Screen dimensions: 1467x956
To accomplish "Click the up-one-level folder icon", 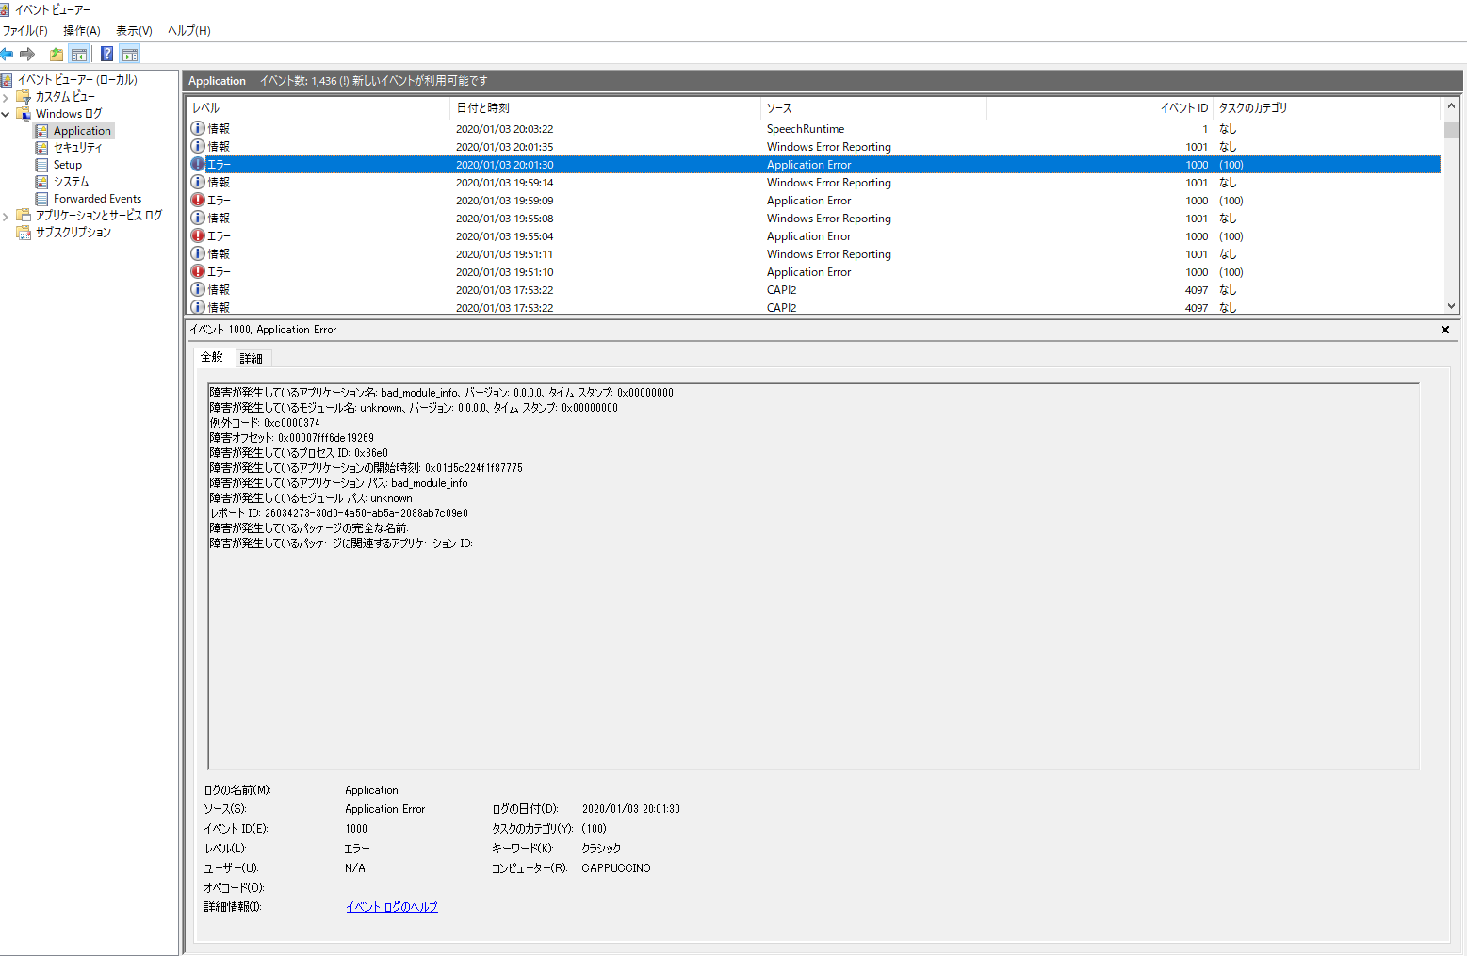I will click(x=57, y=54).
